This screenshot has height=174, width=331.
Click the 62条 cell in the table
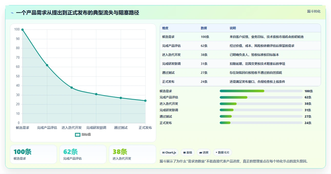[204, 46]
